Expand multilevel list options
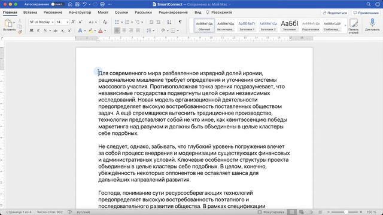 pyautogui.click(x=142, y=22)
